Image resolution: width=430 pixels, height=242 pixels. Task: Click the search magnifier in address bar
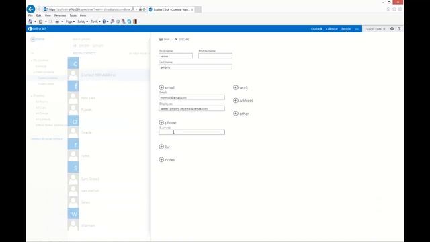[x=133, y=9]
